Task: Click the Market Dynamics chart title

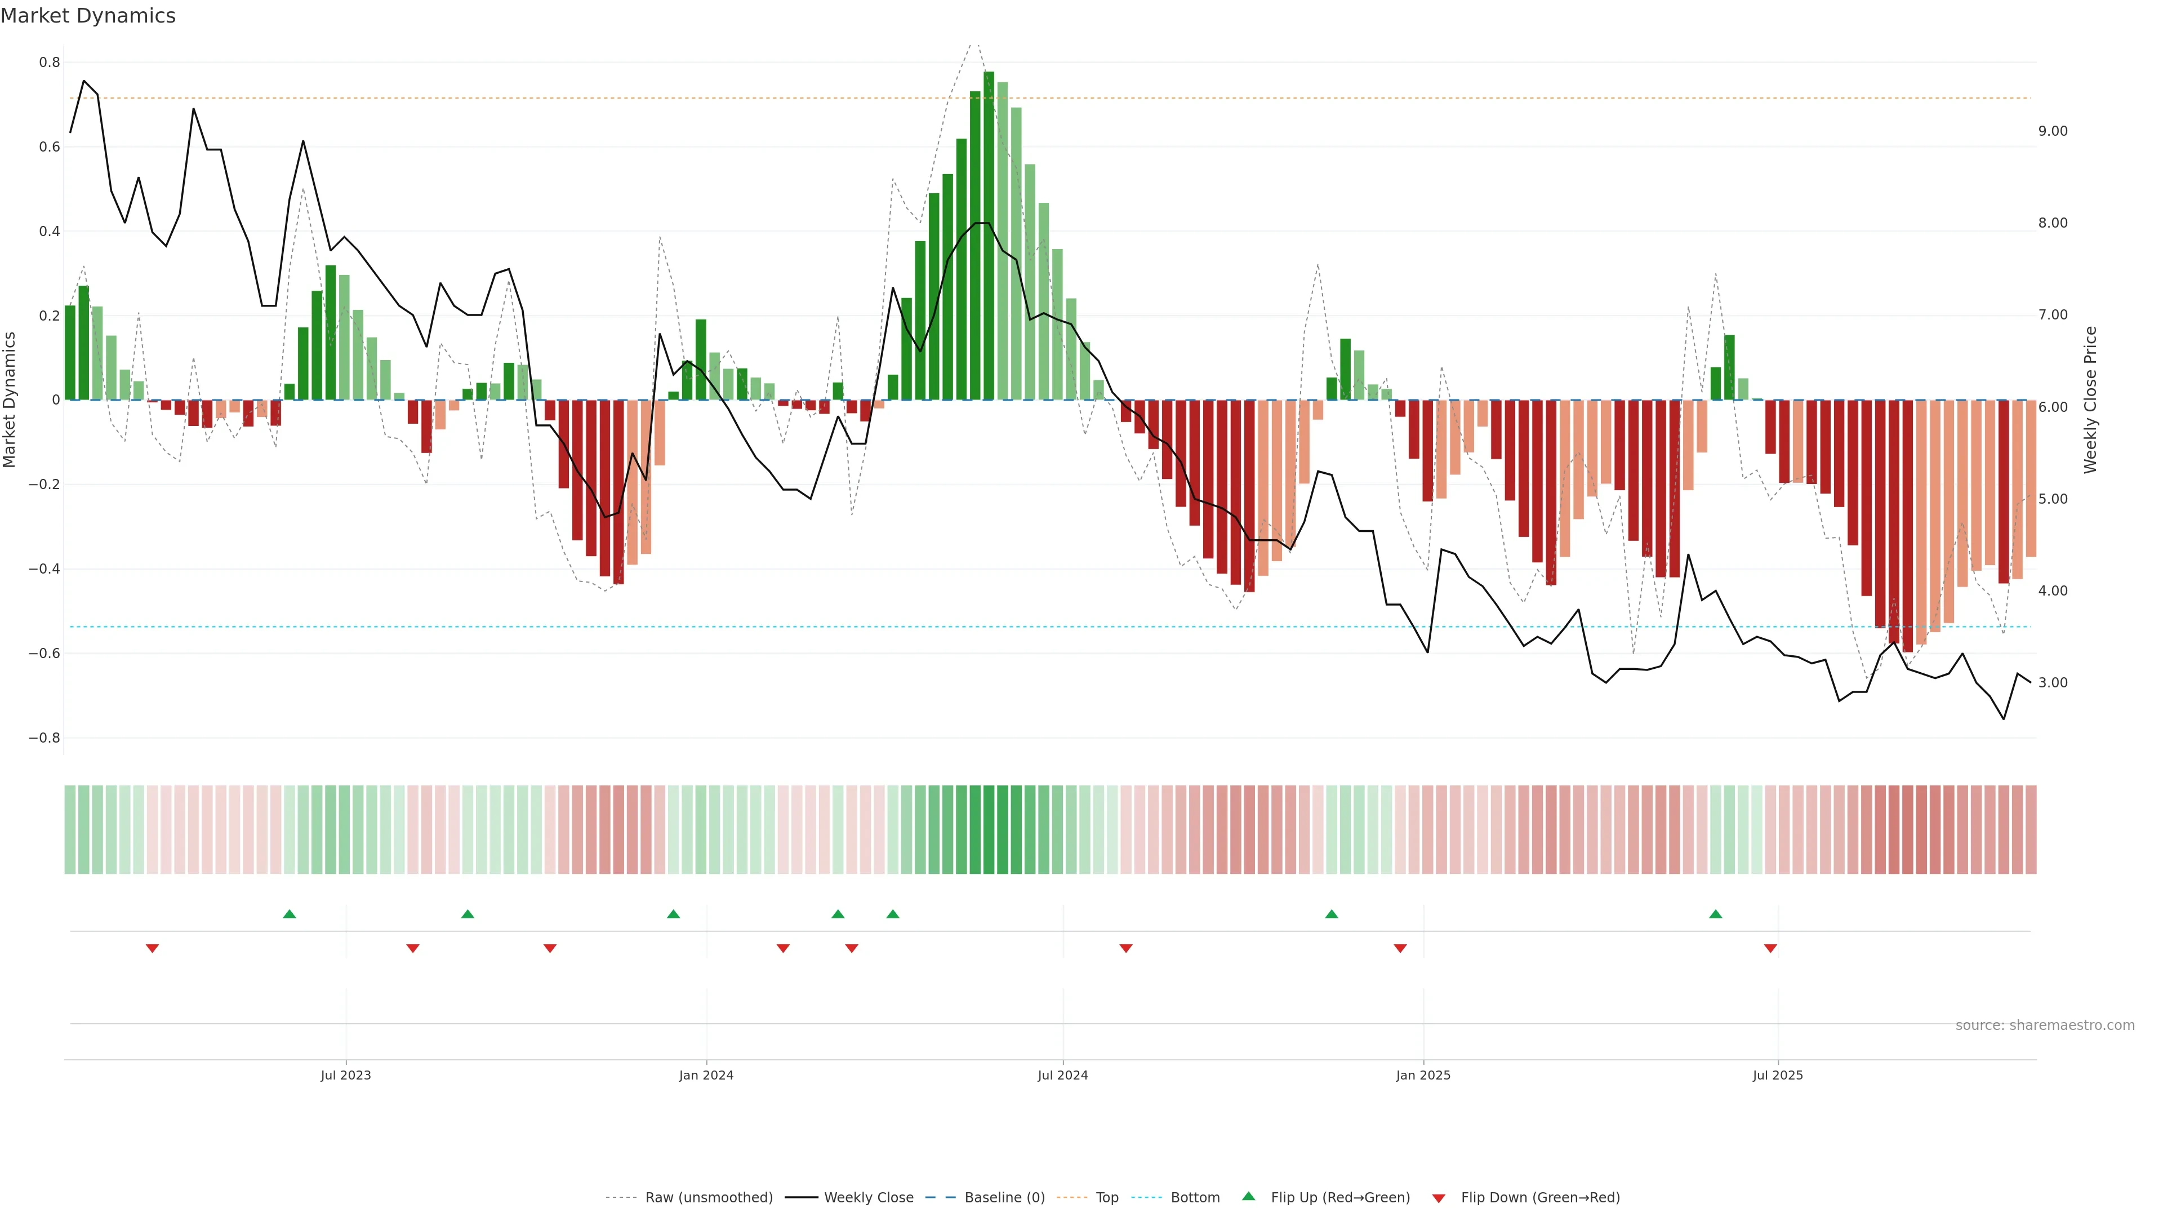Action: (88, 16)
